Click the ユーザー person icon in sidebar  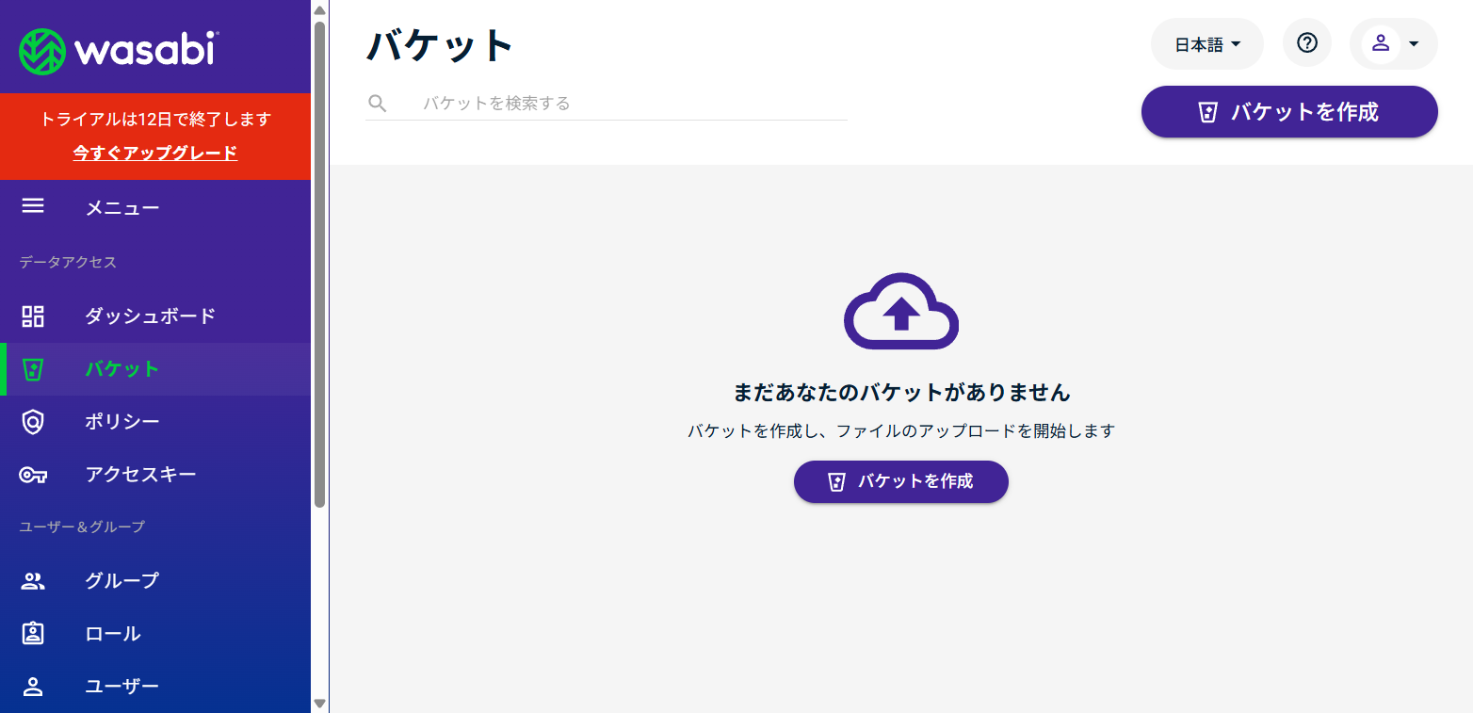tap(33, 686)
